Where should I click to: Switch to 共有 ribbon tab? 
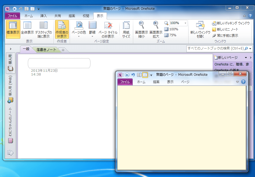58,16
